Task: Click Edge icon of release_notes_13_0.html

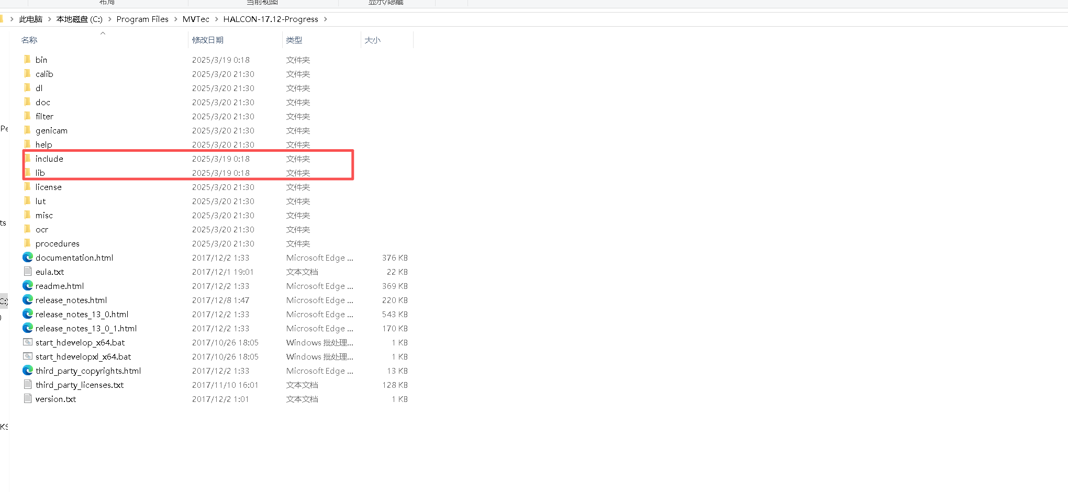Action: (x=28, y=314)
